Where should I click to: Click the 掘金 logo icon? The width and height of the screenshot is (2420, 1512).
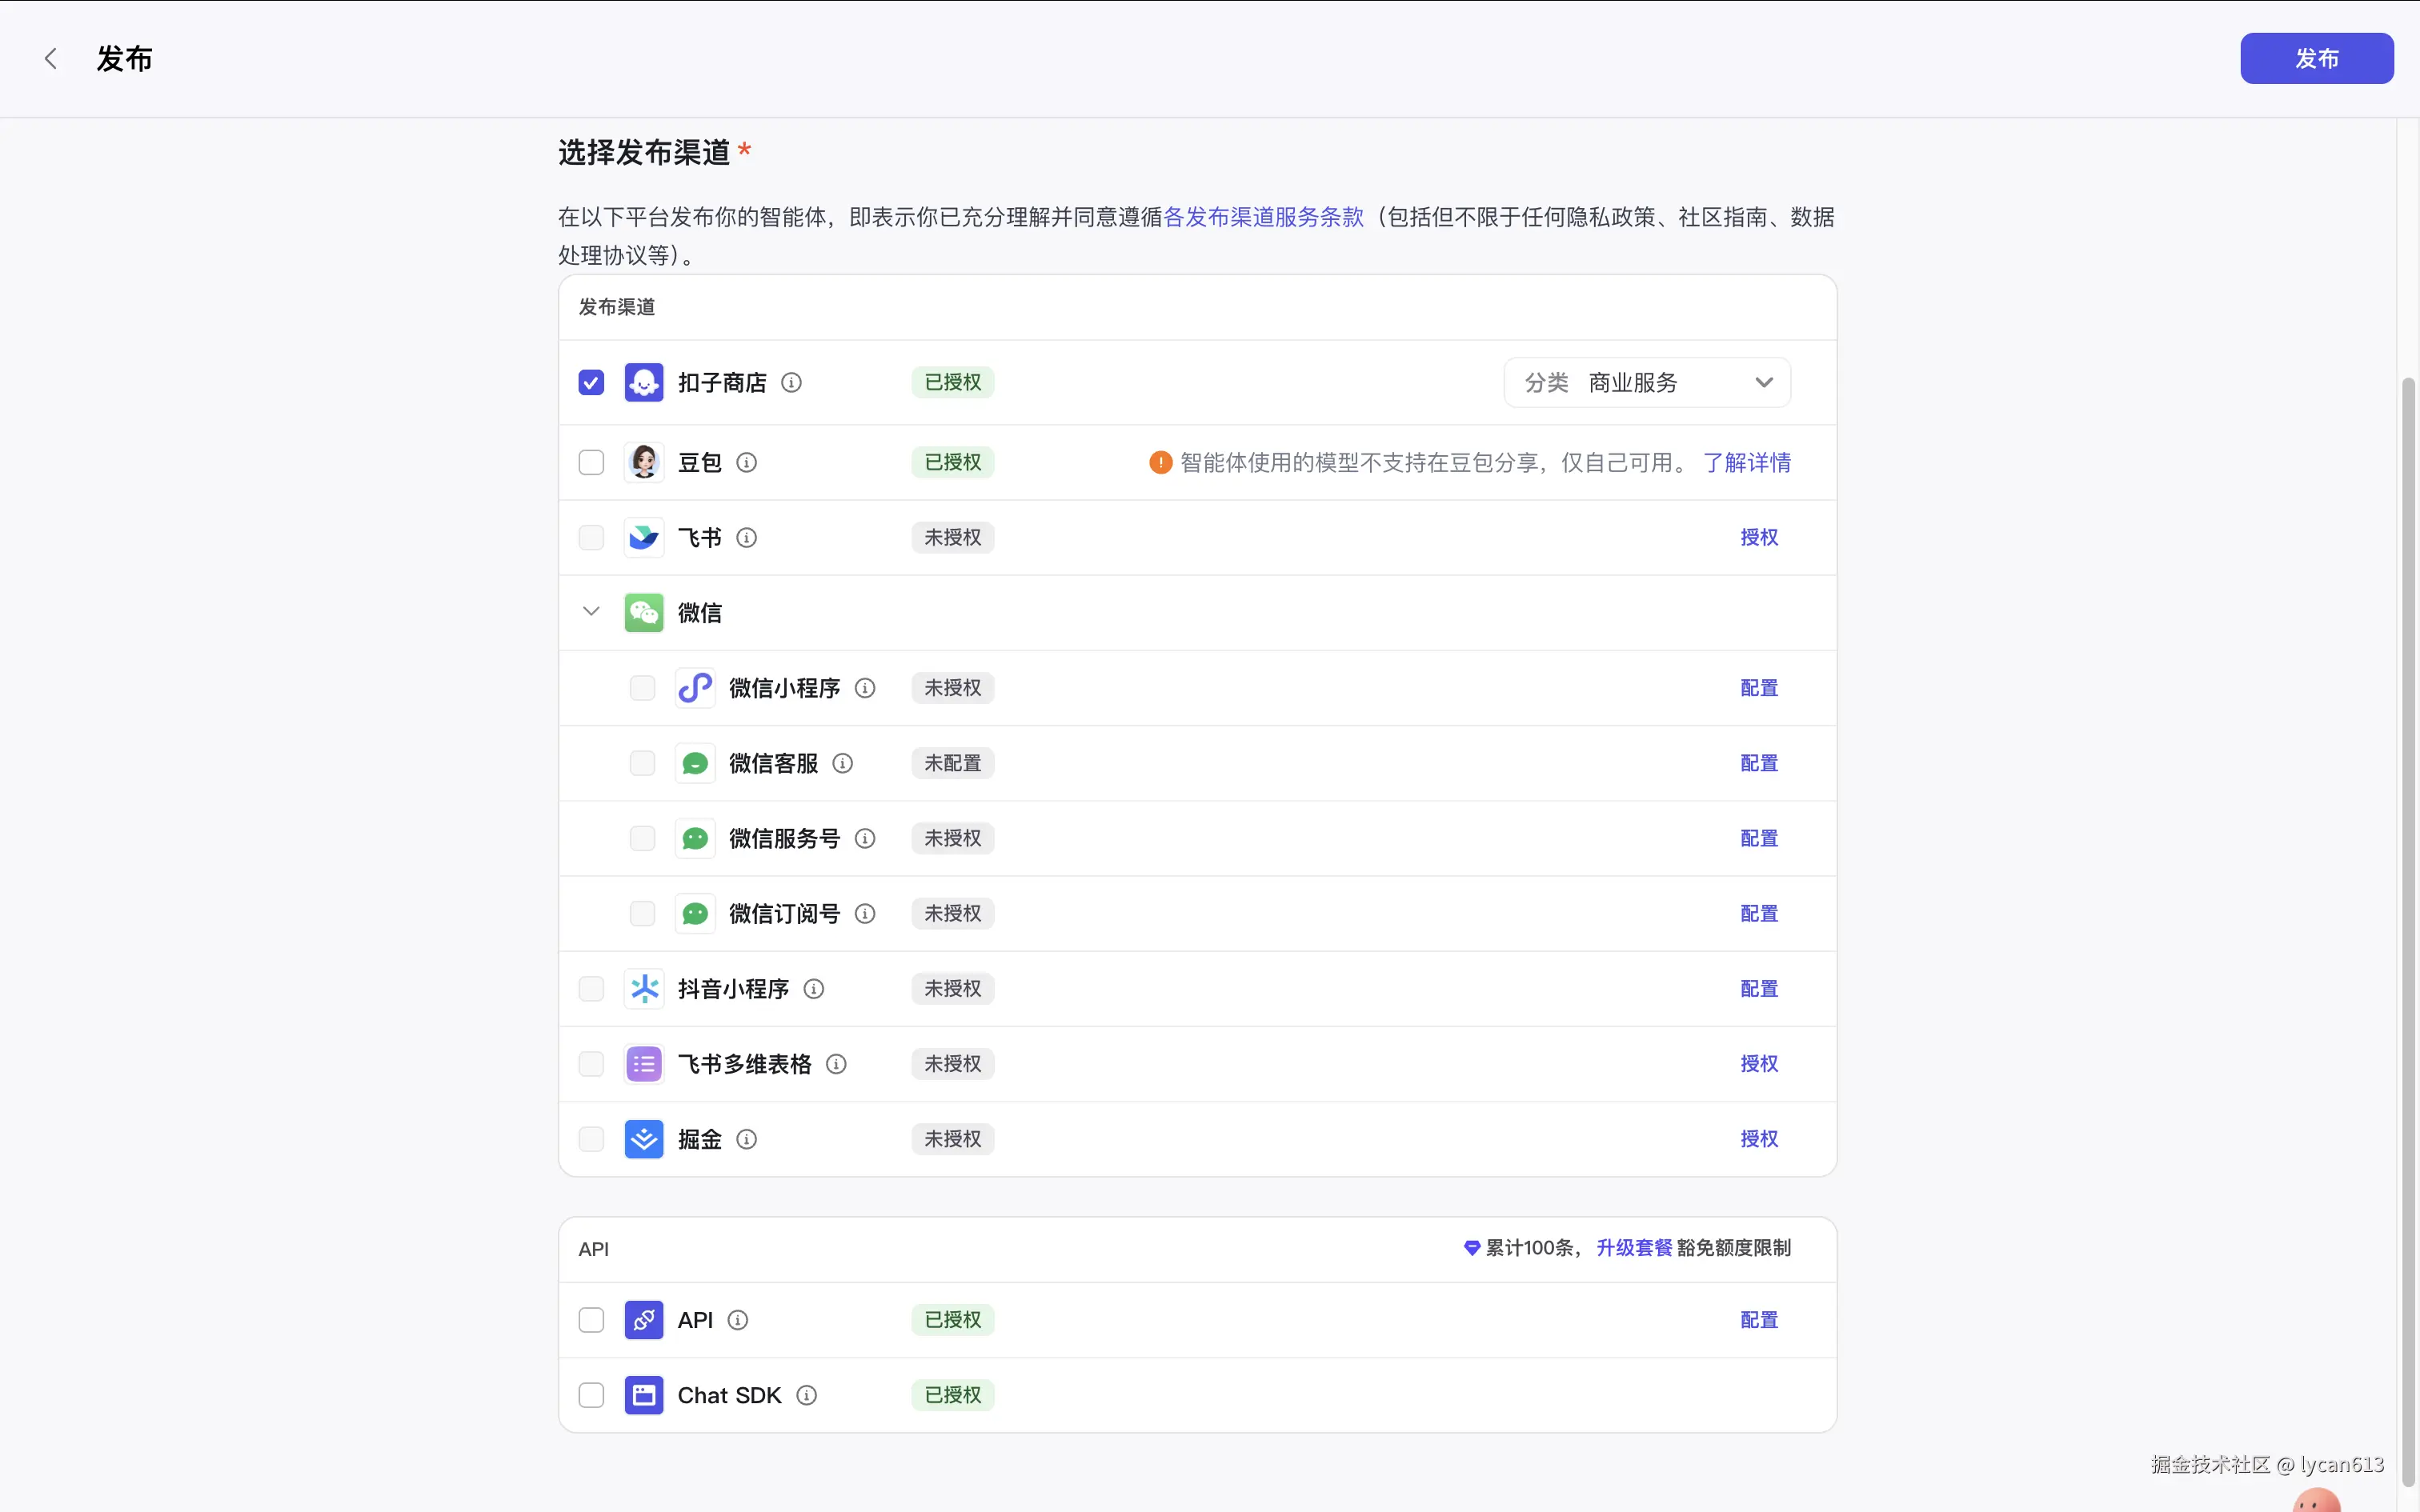(643, 1139)
